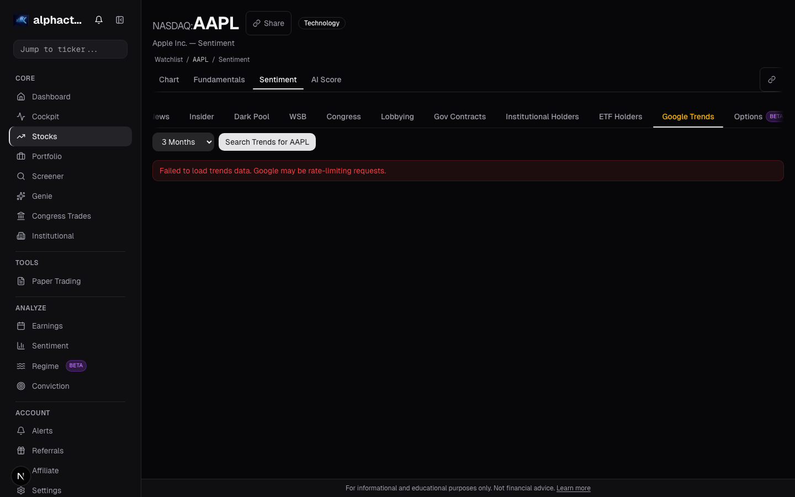This screenshot has width=795, height=497.
Task: Click the AAPL breadcrumb link
Action: pos(200,60)
